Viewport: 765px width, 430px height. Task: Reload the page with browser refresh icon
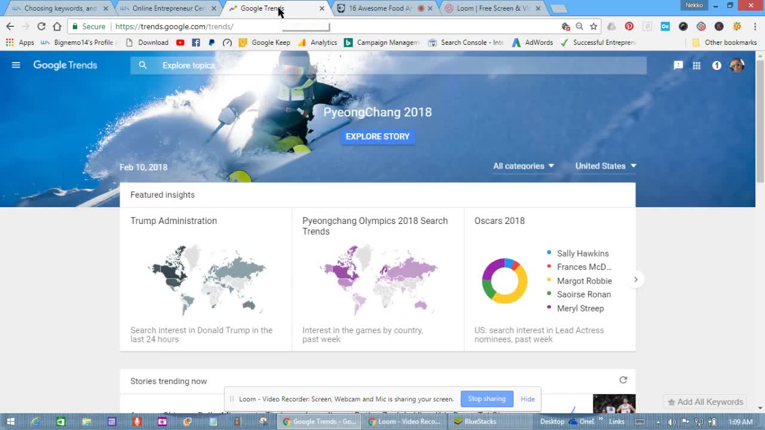click(x=41, y=26)
